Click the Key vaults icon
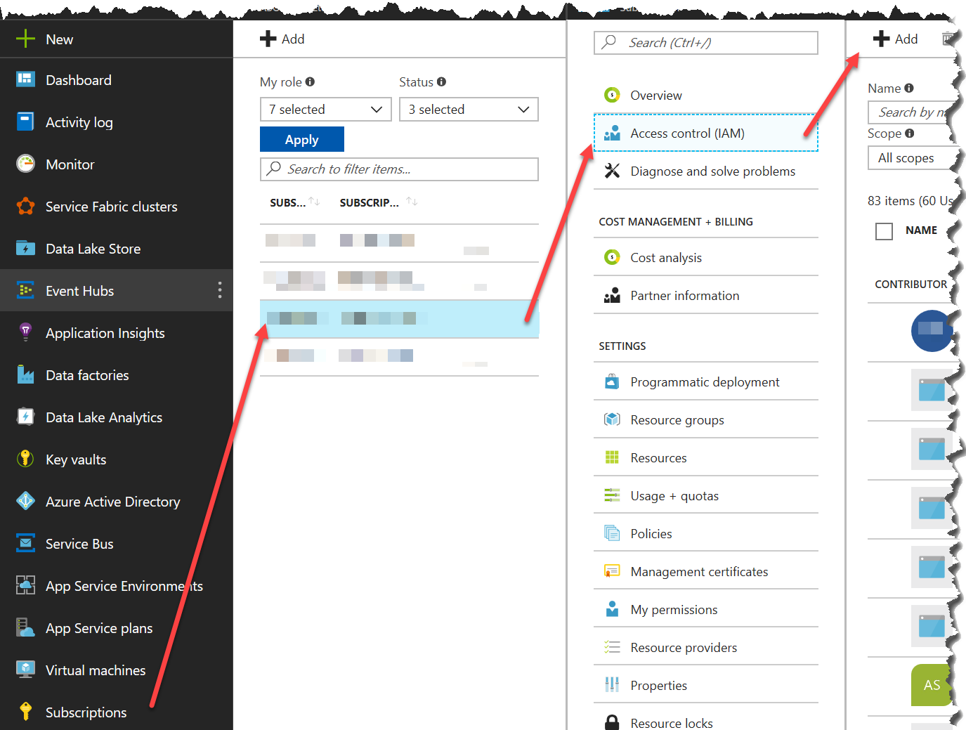 pos(25,459)
